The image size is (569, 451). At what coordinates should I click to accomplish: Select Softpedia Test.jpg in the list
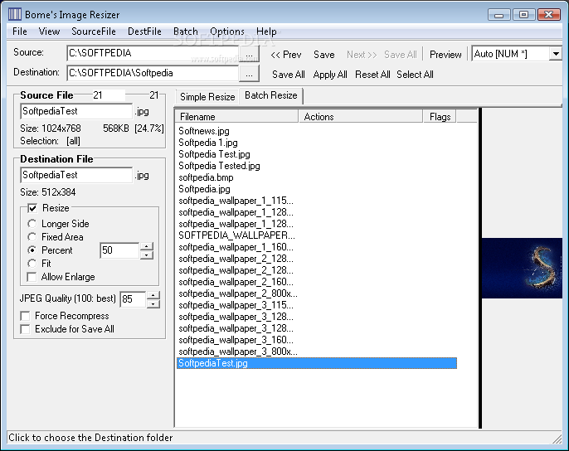(215, 154)
